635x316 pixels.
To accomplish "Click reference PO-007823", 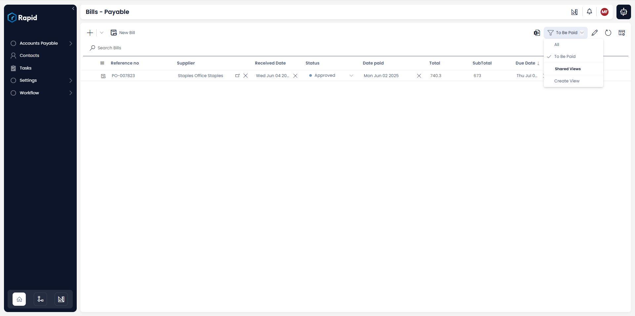I will (x=123, y=76).
